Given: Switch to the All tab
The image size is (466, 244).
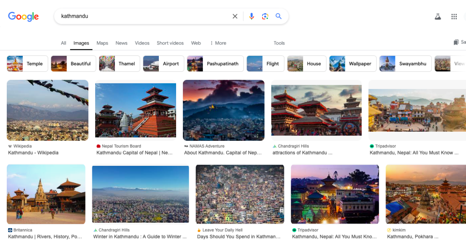Looking at the screenshot, I should 63,43.
